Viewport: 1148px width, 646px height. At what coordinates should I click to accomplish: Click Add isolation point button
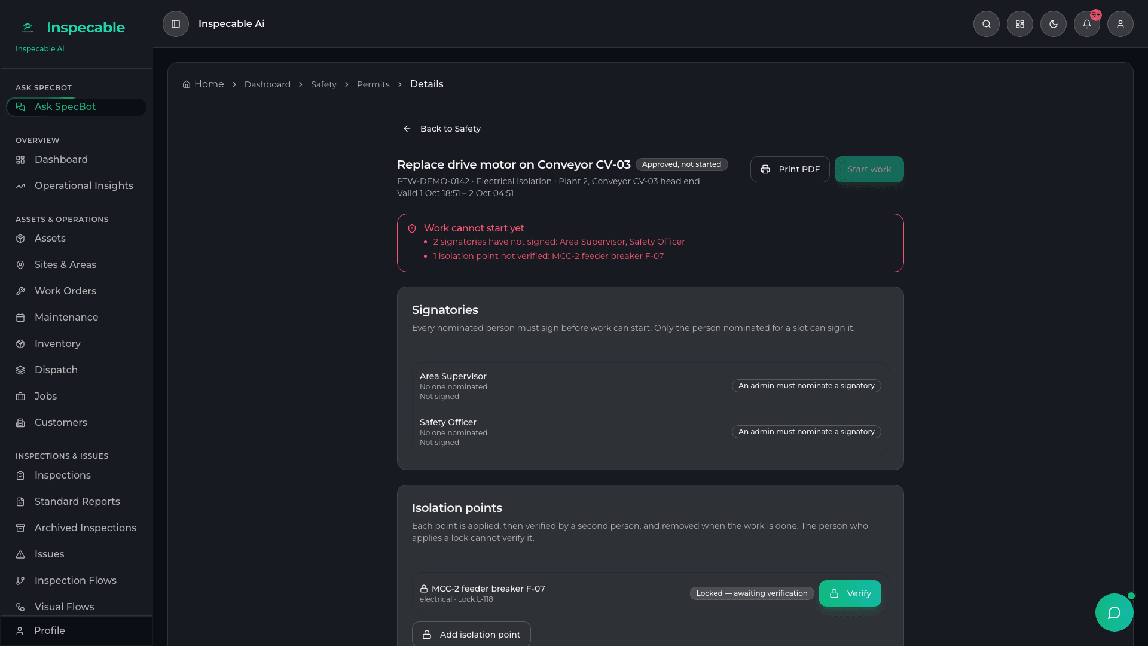coord(471,634)
